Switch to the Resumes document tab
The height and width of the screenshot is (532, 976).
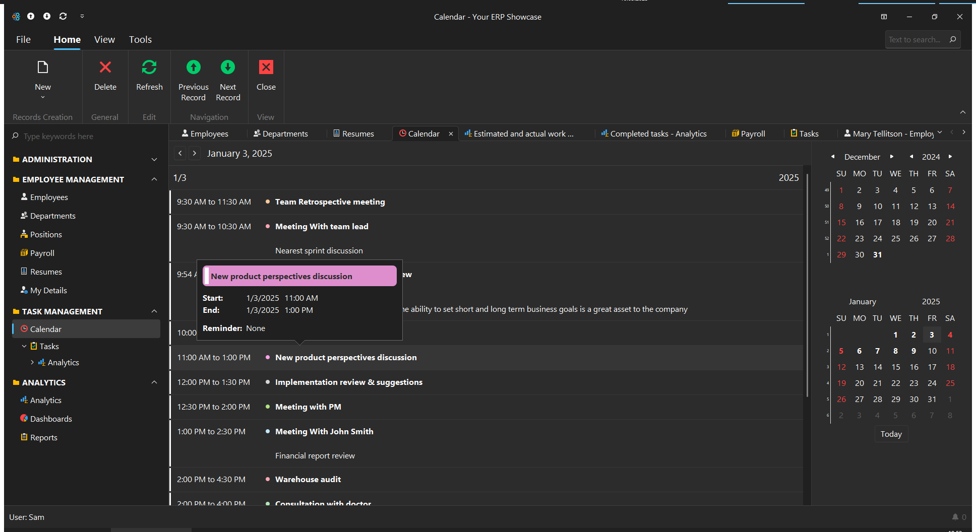click(x=357, y=134)
